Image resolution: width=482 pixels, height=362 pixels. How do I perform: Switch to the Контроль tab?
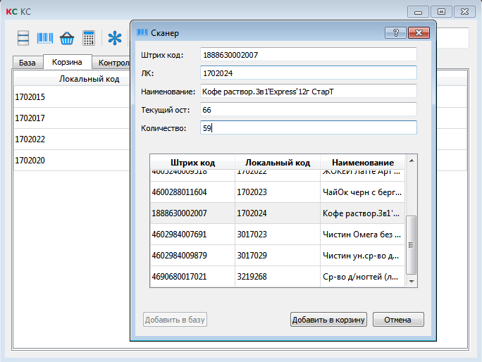click(111, 63)
